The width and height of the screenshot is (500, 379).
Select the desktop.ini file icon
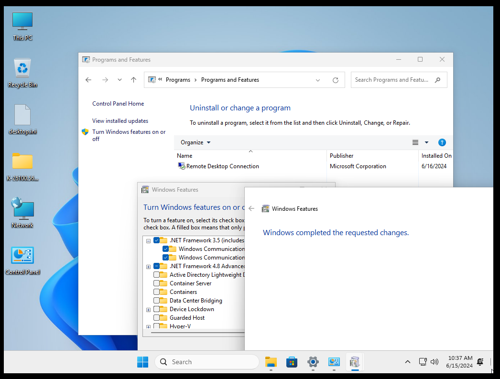[x=22, y=119]
